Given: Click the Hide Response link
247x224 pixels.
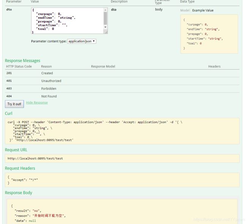Looking at the screenshot, I should click(x=37, y=103).
